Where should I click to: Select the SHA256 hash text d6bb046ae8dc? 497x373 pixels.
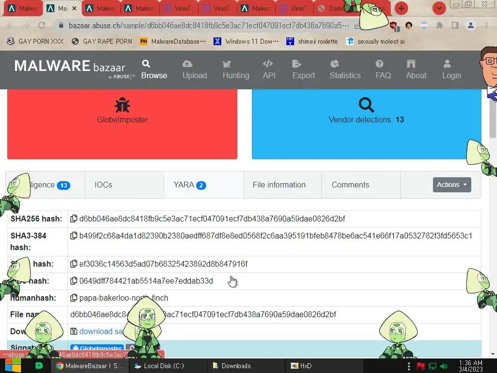pos(212,219)
